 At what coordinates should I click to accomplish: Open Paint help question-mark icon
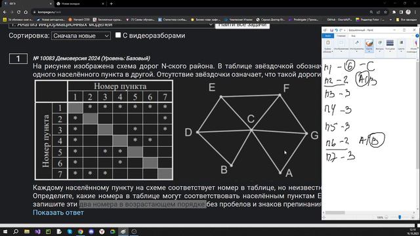click(417, 35)
